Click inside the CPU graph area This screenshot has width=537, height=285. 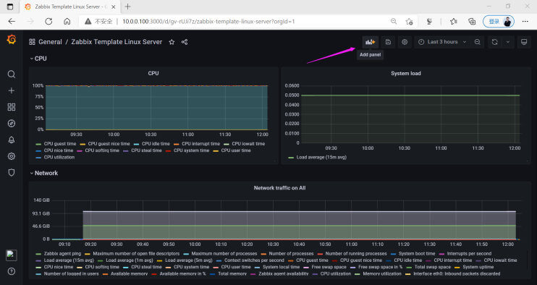pyautogui.click(x=156, y=108)
